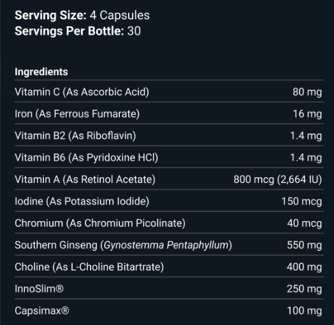Click the 80 mg value

click(x=307, y=92)
